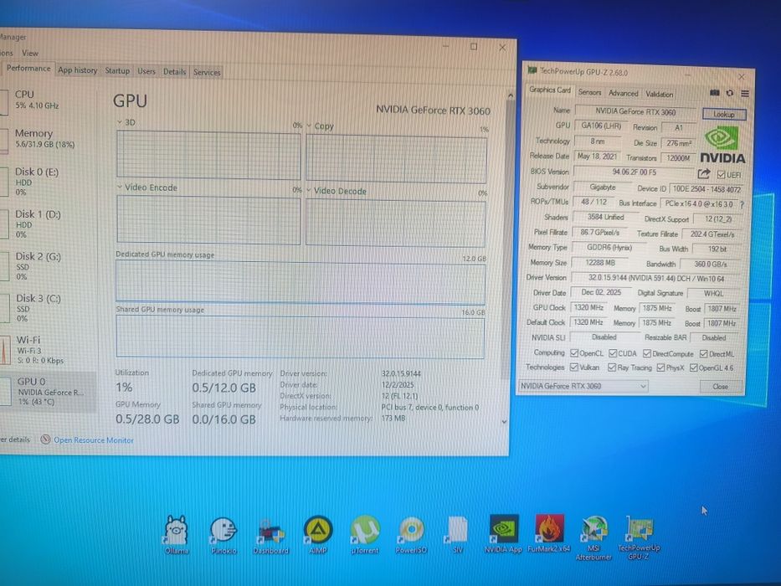Switch to the Startup tab
This screenshot has width=781, height=586.
pos(117,71)
